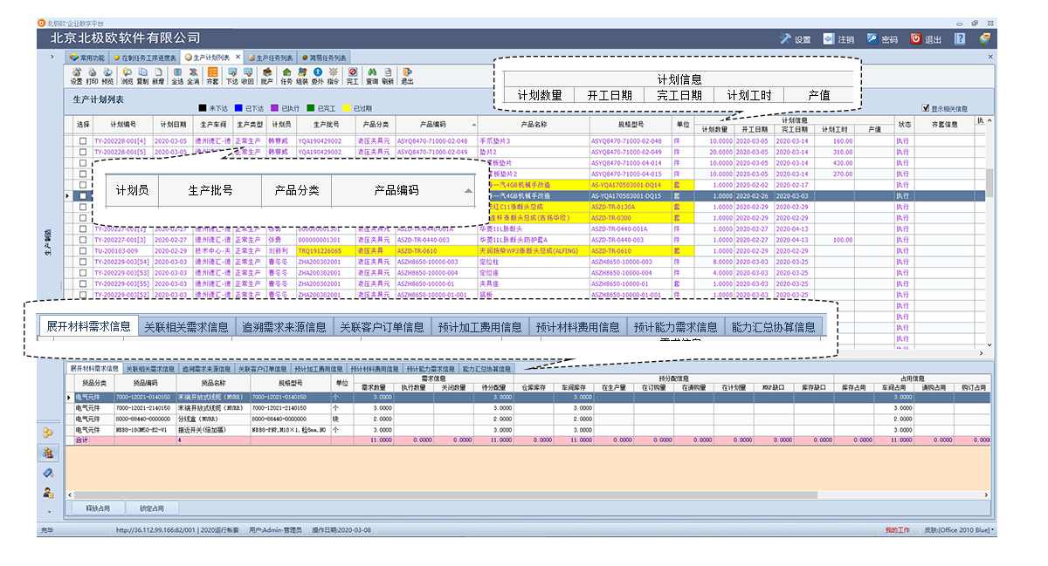
Task: Open the 能力汇总协算信息 detail tab
Action: 487,369
